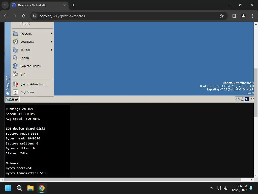Viewport: 258px width, 194px height.
Task: Click the Documents clock-folder icon
Action: pos(15,42)
